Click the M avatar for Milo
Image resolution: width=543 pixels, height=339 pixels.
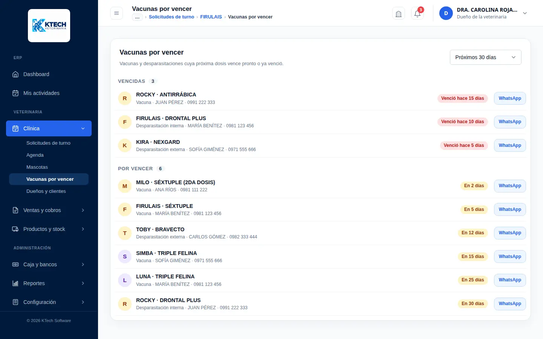pos(125,186)
